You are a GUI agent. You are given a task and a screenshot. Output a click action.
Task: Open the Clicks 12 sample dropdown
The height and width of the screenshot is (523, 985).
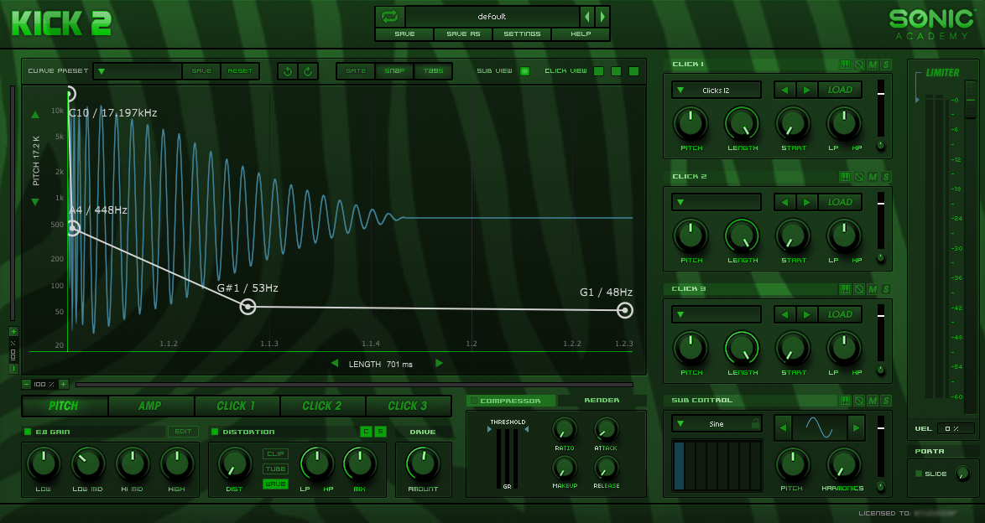coord(717,90)
